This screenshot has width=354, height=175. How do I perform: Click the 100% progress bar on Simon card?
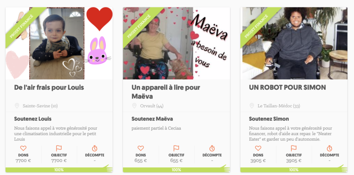(x=294, y=170)
